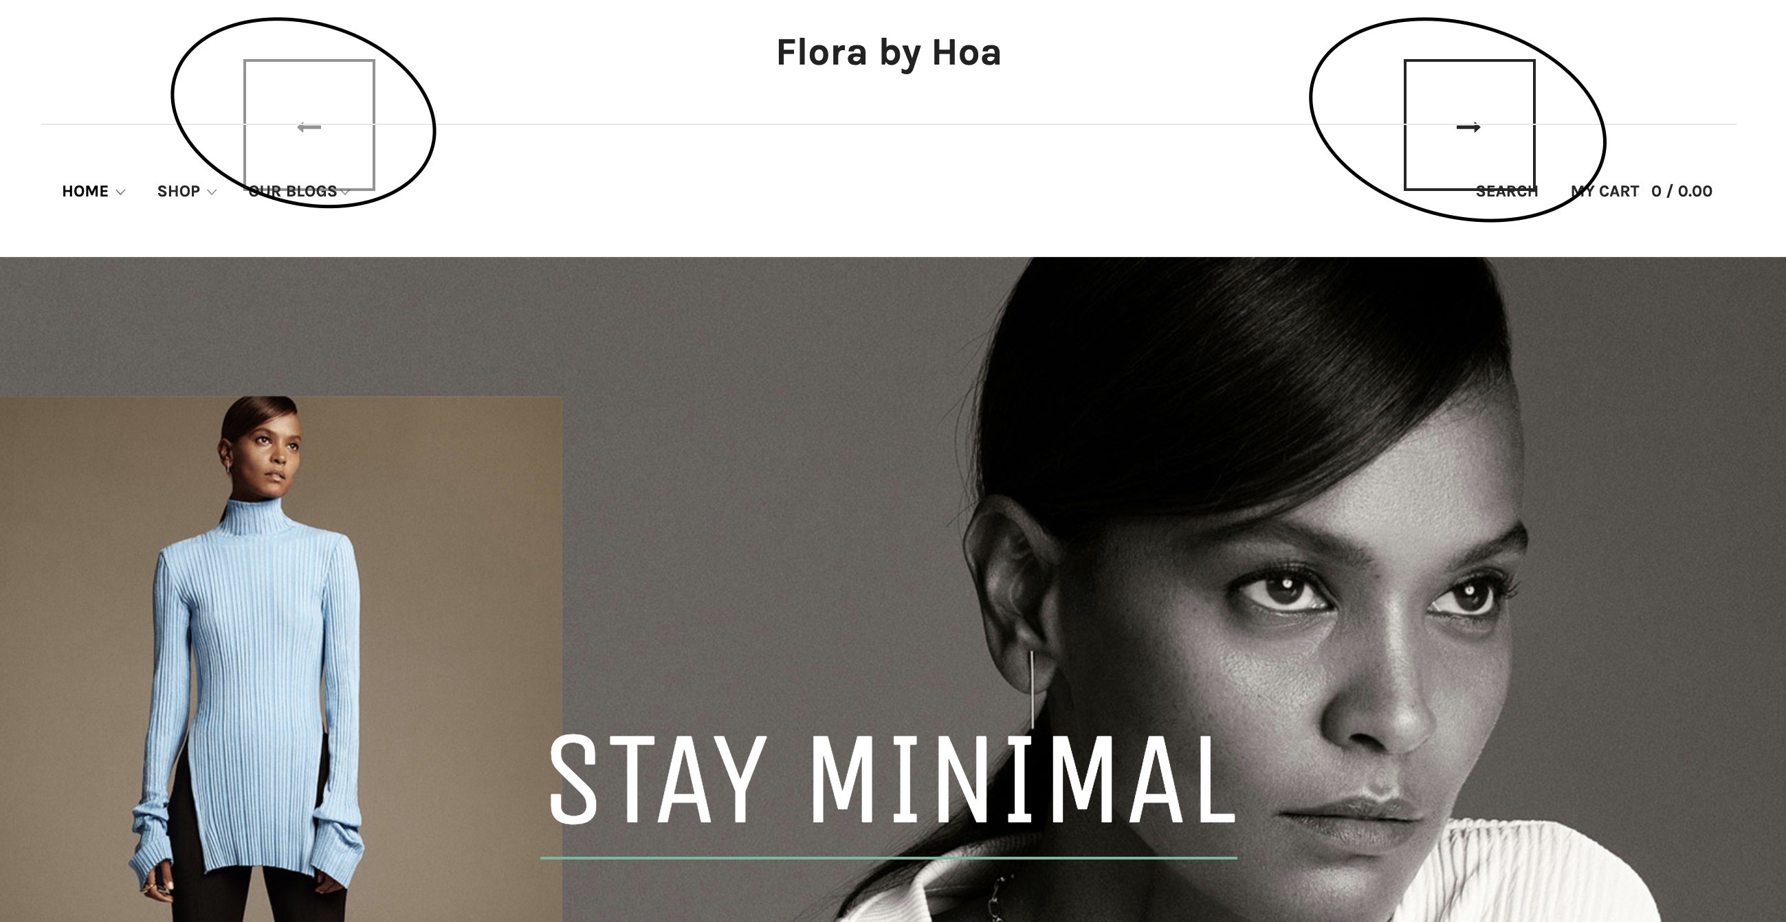Viewport: 1786px width, 922px height.
Task: Open the HOME menu item
Action: coord(85,191)
